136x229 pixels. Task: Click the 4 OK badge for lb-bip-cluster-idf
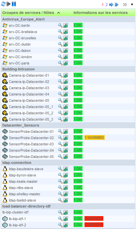pyautogui.click(x=78, y=212)
